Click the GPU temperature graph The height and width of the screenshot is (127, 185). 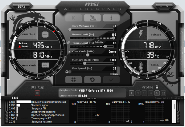tap(86, 113)
